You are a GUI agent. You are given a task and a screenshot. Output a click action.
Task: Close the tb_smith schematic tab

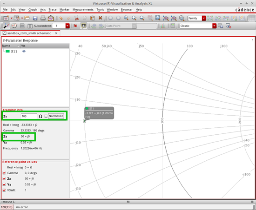pos(56,33)
